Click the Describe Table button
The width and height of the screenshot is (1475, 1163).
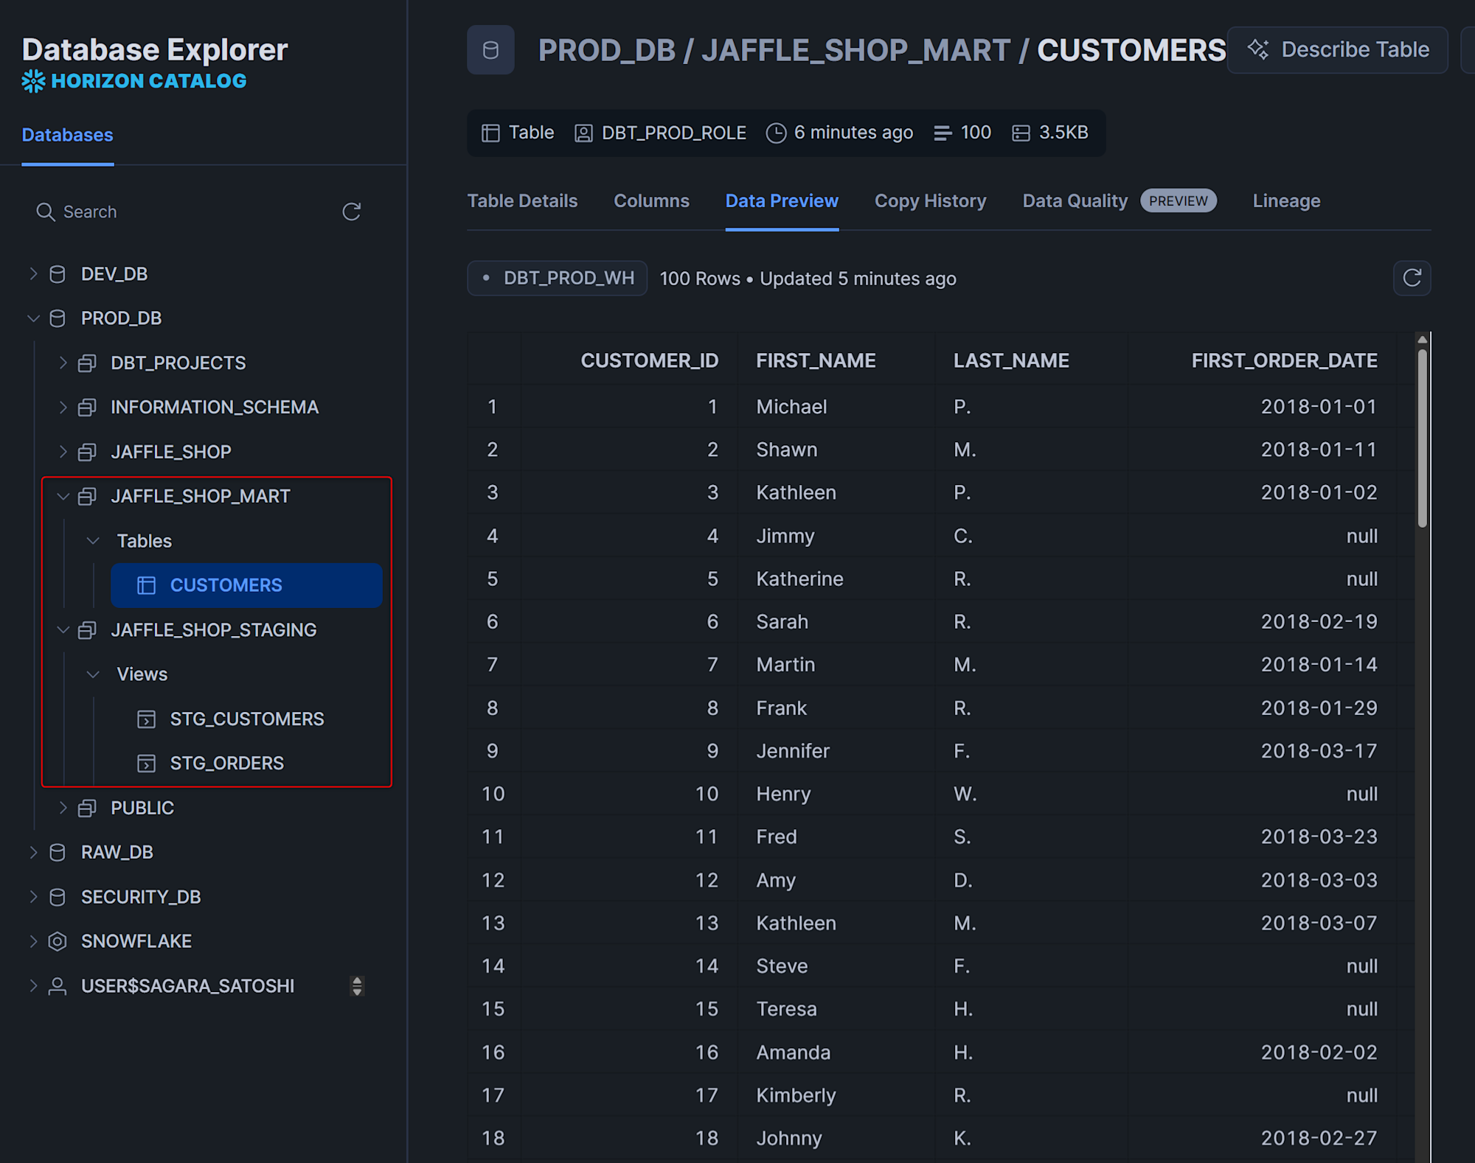(1338, 49)
